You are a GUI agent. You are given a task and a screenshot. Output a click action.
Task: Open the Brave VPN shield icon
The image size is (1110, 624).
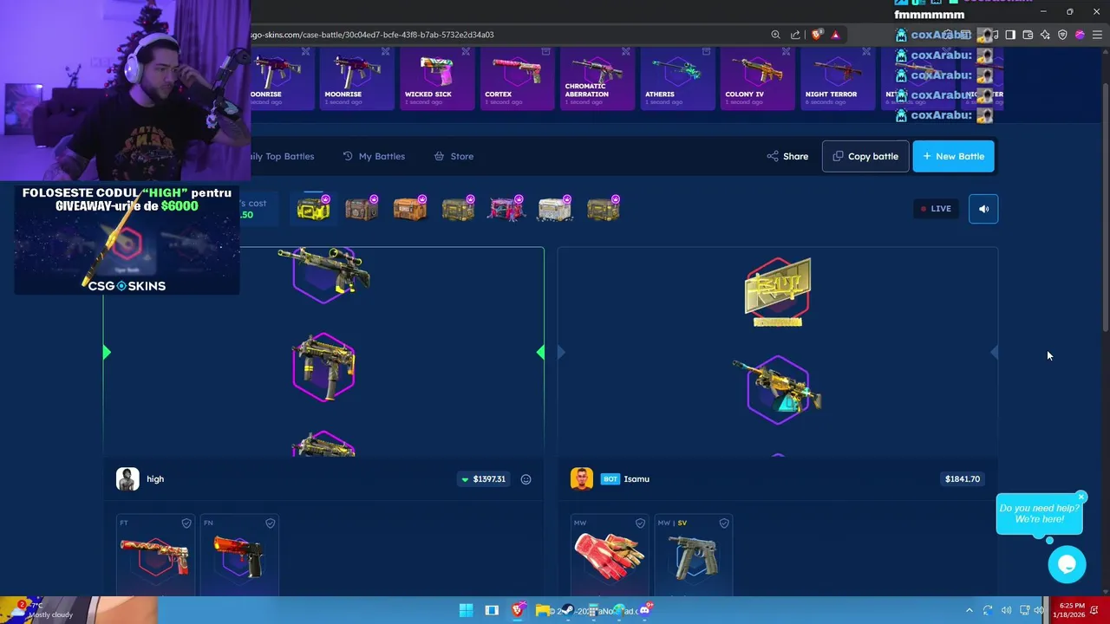[1062, 35]
